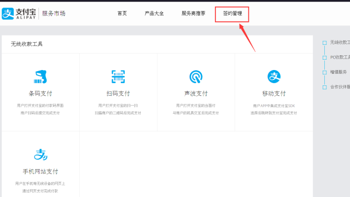
Task: Jump to 增值服务 in side navigation
Action: 339,72
